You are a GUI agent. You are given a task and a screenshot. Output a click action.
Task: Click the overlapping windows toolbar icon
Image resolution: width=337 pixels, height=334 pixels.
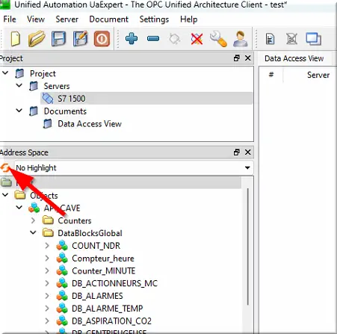tap(313, 39)
